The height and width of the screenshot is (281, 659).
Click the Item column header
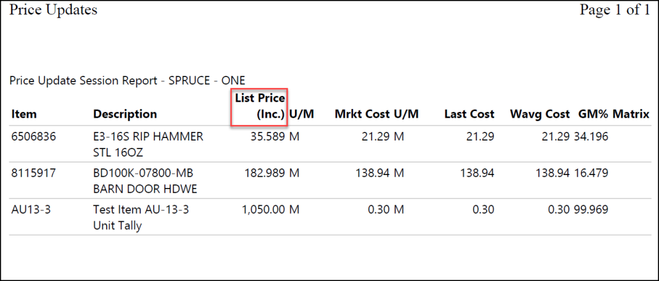coord(24,114)
